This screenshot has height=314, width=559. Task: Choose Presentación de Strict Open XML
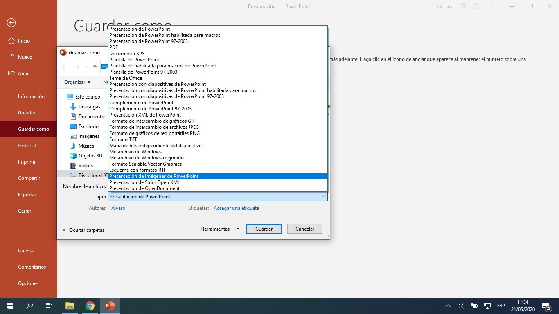click(x=218, y=182)
